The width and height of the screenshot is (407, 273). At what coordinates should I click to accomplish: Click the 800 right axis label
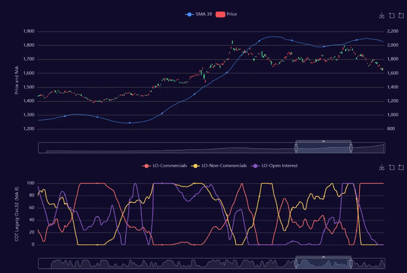pos(391,129)
